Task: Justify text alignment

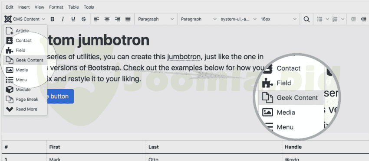Action: click(x=128, y=19)
